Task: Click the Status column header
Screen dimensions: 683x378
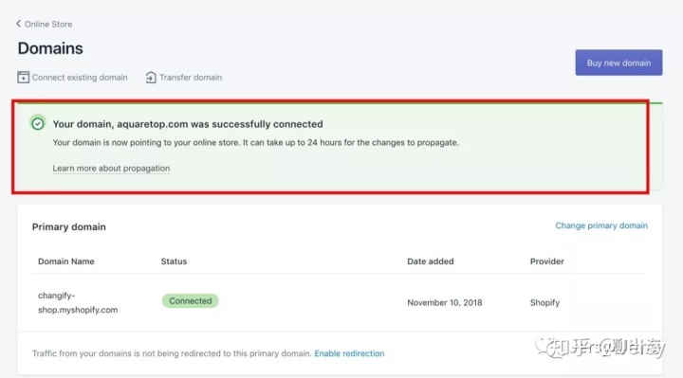Action: click(x=174, y=261)
